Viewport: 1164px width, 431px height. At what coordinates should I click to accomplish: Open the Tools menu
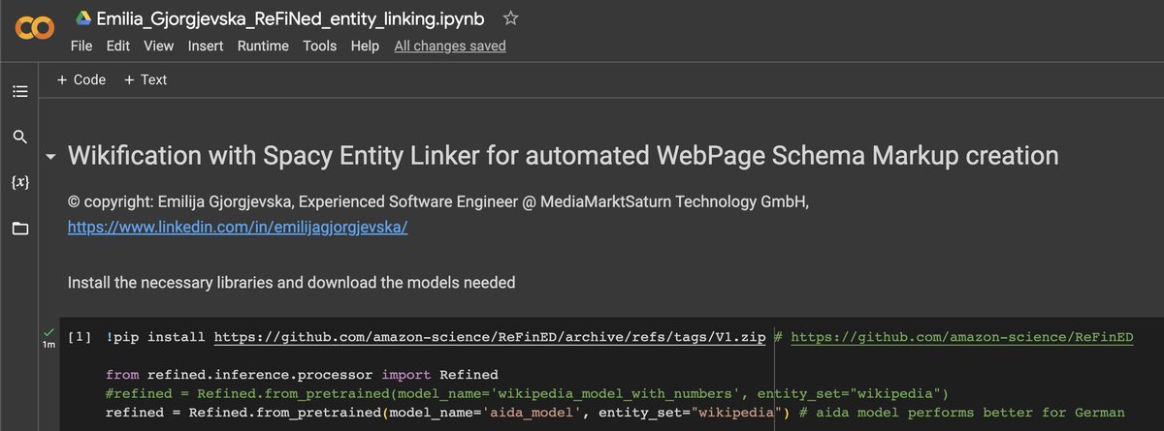[x=320, y=46]
